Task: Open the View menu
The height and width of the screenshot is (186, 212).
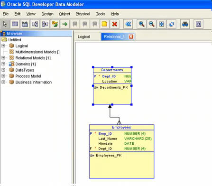Action: coord(31,14)
